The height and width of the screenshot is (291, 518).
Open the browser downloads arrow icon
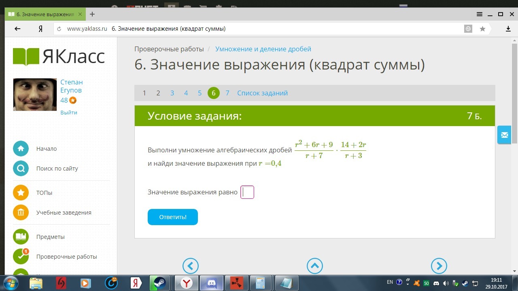click(x=508, y=29)
